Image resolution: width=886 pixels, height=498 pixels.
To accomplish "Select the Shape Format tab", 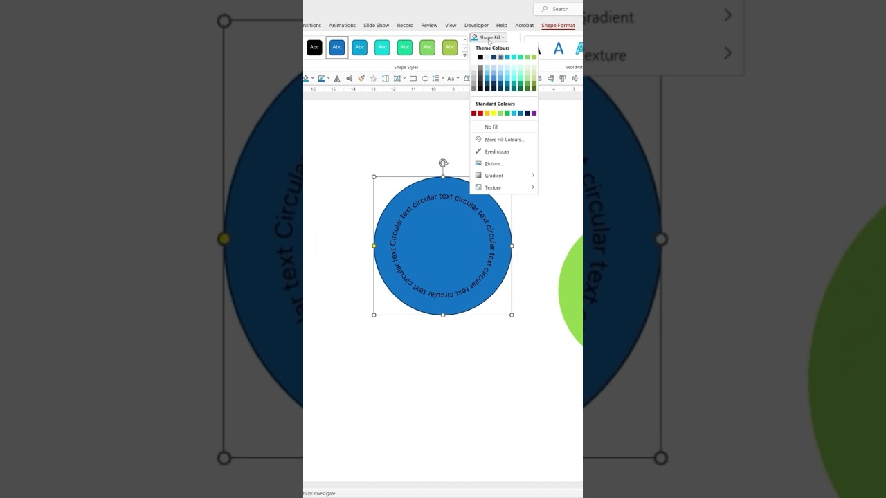I will pyautogui.click(x=558, y=26).
